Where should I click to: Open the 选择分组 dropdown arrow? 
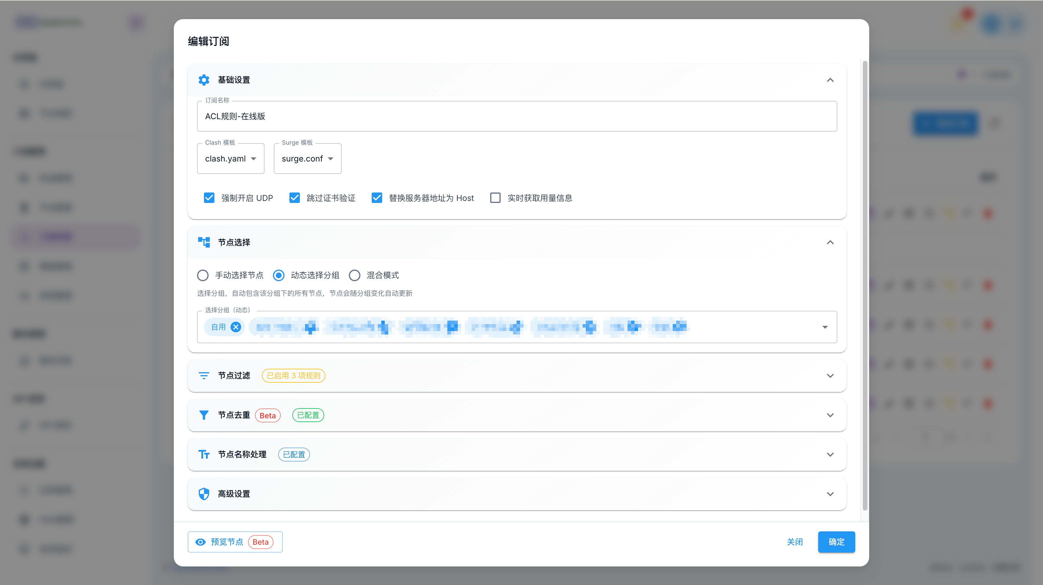click(x=825, y=327)
